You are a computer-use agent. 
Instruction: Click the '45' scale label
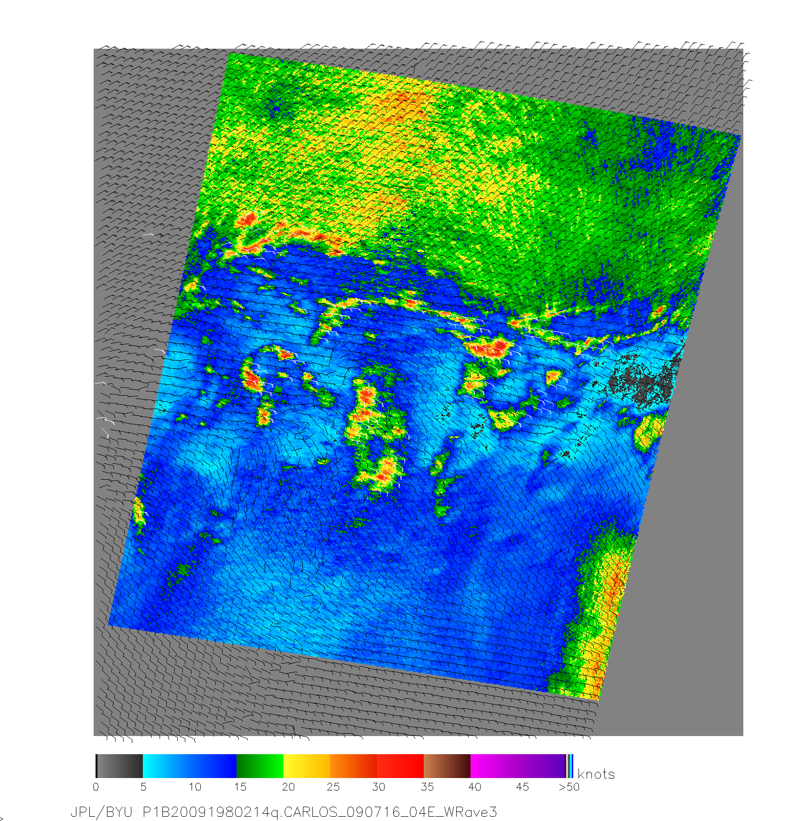tap(523, 787)
